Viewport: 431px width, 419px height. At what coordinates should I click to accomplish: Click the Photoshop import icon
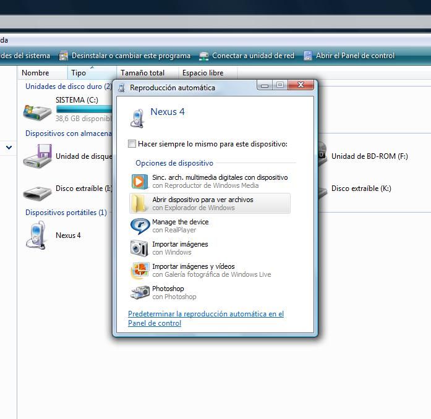pyautogui.click(x=140, y=292)
